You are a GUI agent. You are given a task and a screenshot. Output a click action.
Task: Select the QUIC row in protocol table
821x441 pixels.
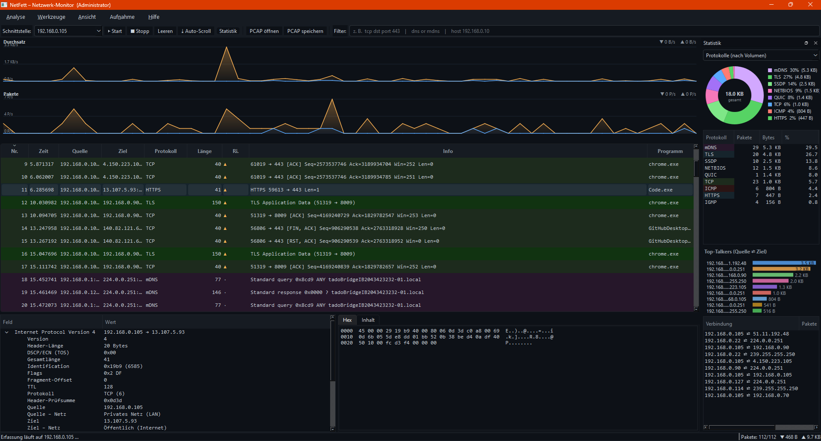click(761, 175)
